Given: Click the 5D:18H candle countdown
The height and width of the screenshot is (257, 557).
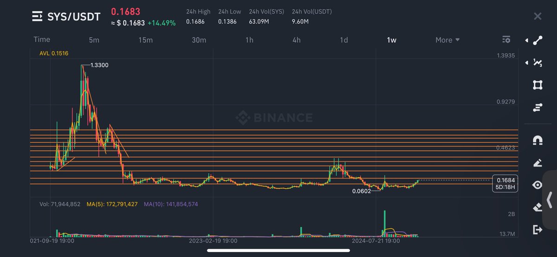Looking at the screenshot, I should tap(506, 187).
